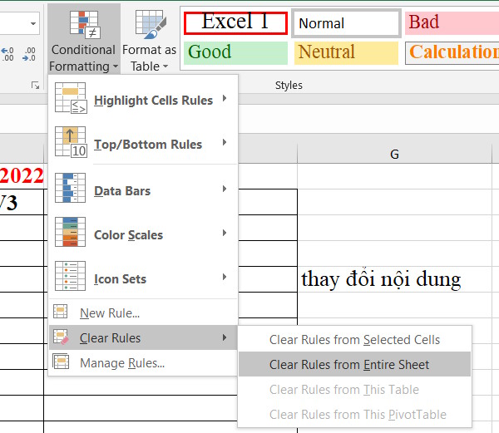
Task: Click the Highlight Cells Rules icon
Action: pyautogui.click(x=71, y=98)
